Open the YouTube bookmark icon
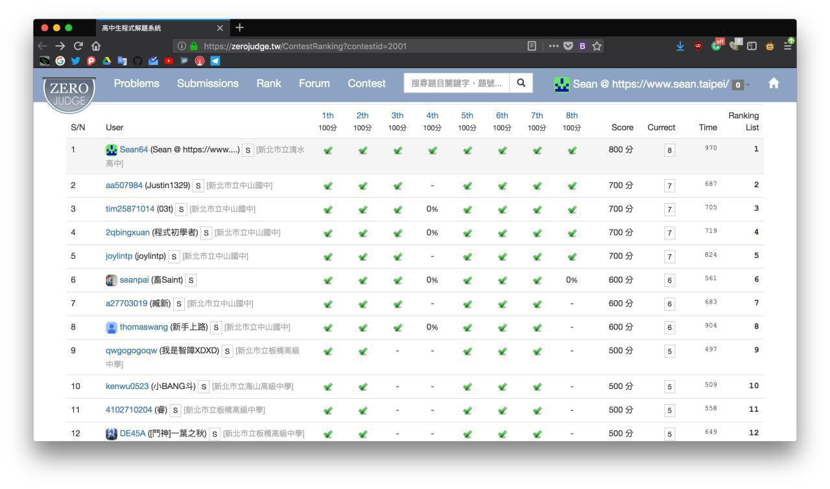Screen dimensions: 830x489 [x=169, y=61]
